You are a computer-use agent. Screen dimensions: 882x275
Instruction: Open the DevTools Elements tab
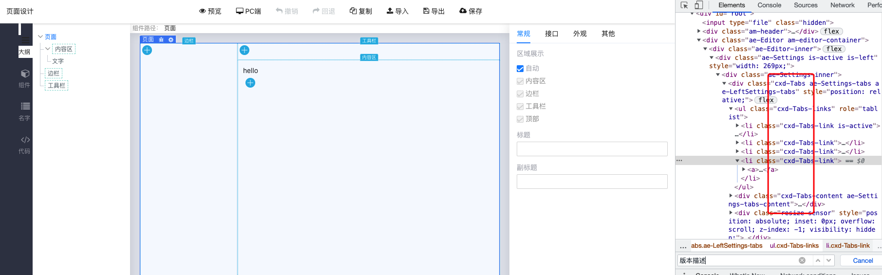click(732, 5)
